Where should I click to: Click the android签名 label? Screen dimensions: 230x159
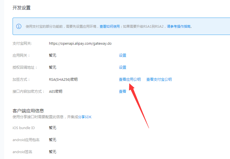22,152
